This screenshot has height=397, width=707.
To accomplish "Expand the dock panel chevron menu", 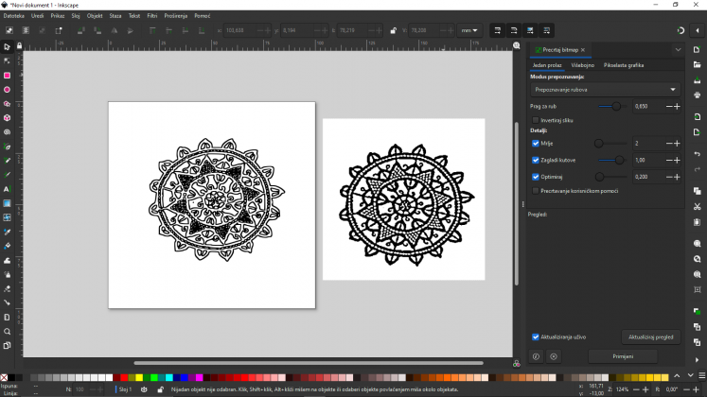I will tap(678, 49).
